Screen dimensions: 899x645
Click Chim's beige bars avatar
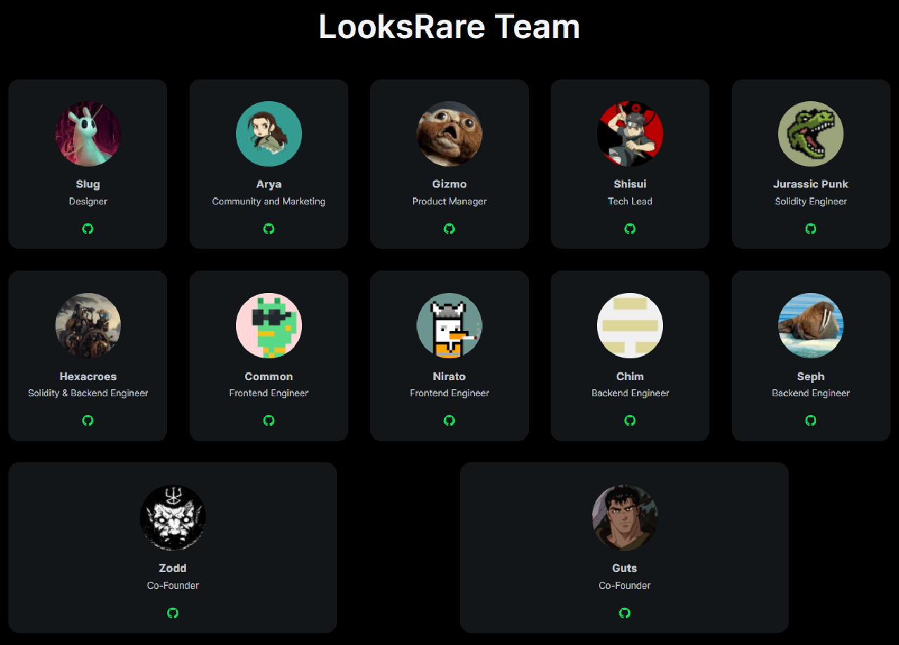[x=630, y=325]
